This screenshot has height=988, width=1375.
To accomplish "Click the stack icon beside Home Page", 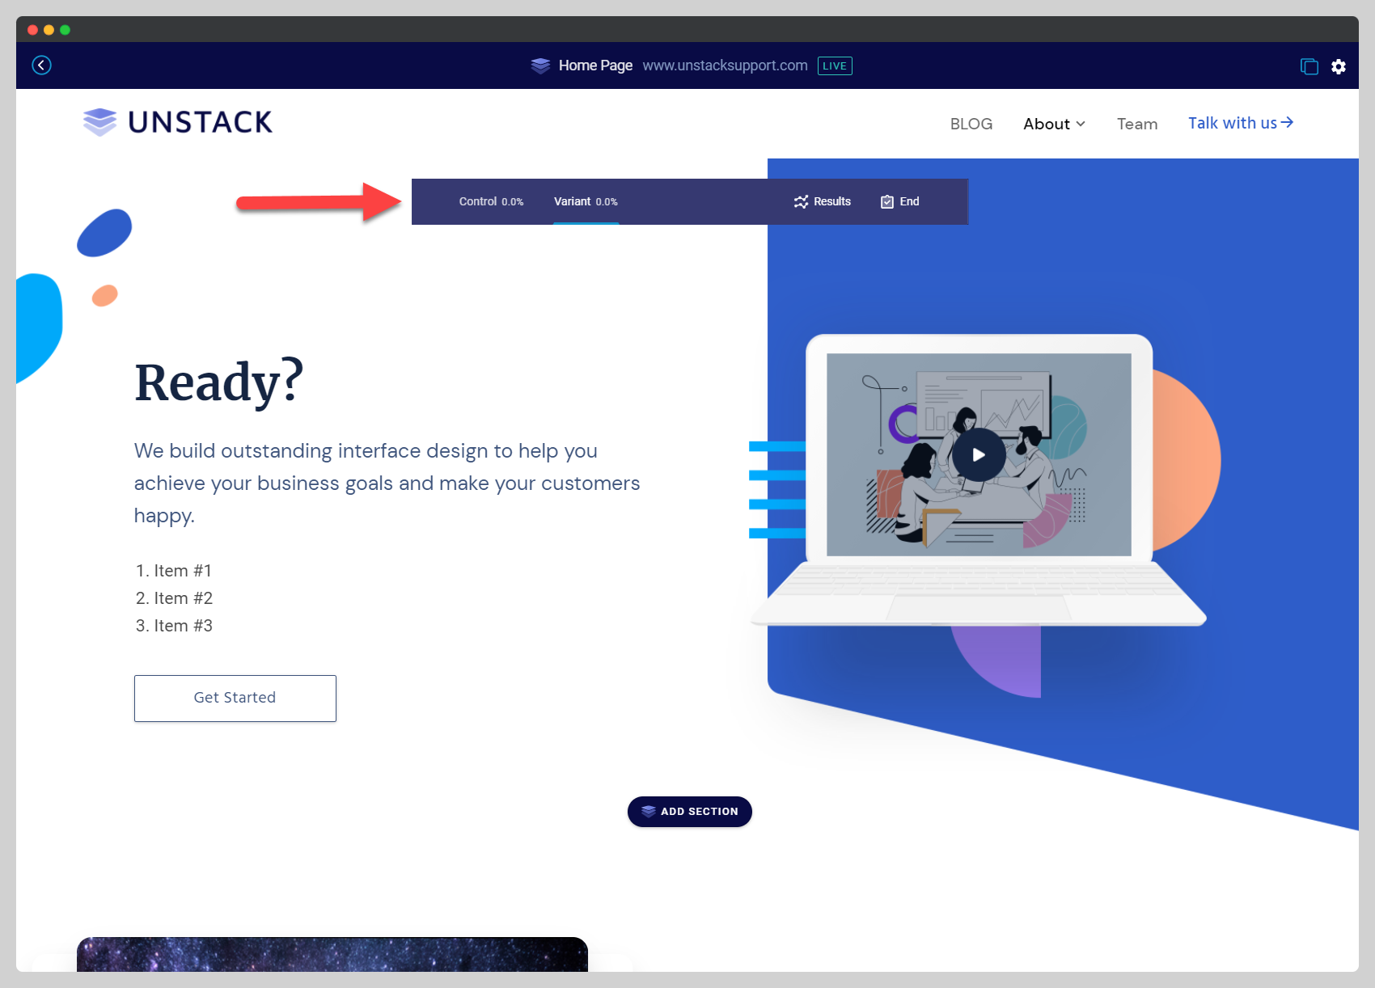I will (540, 65).
